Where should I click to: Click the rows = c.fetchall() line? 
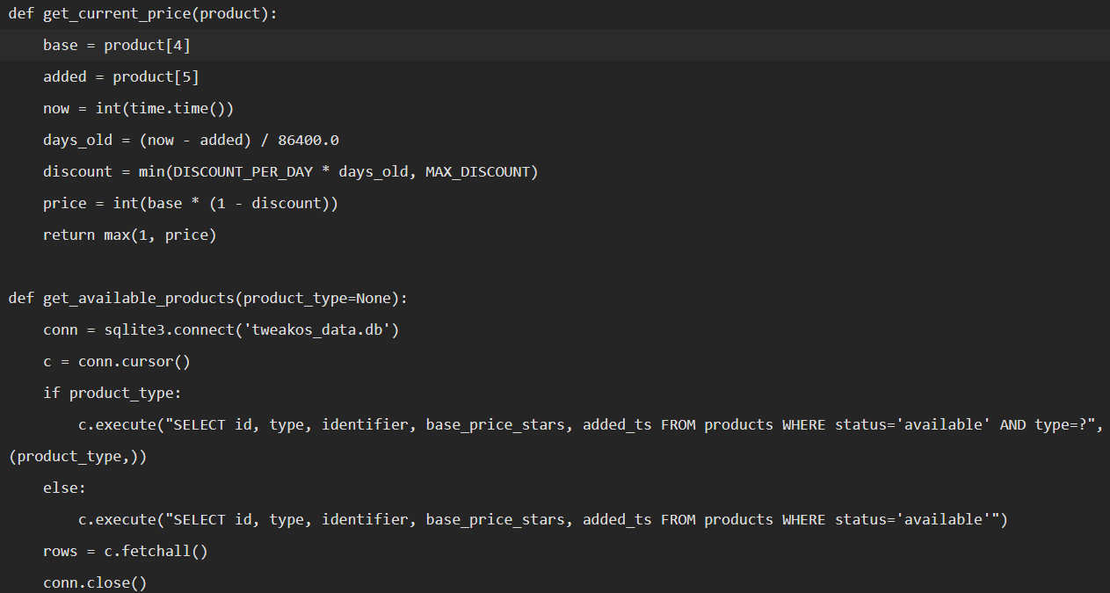125,551
